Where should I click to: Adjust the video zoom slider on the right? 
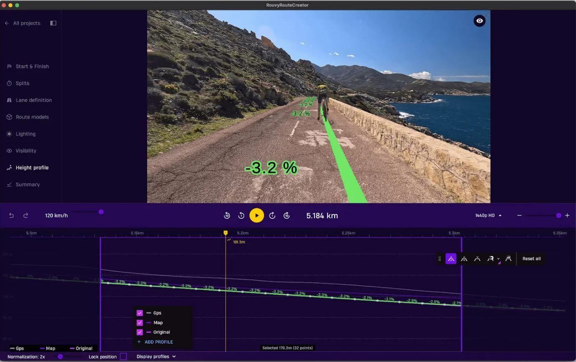click(x=558, y=215)
